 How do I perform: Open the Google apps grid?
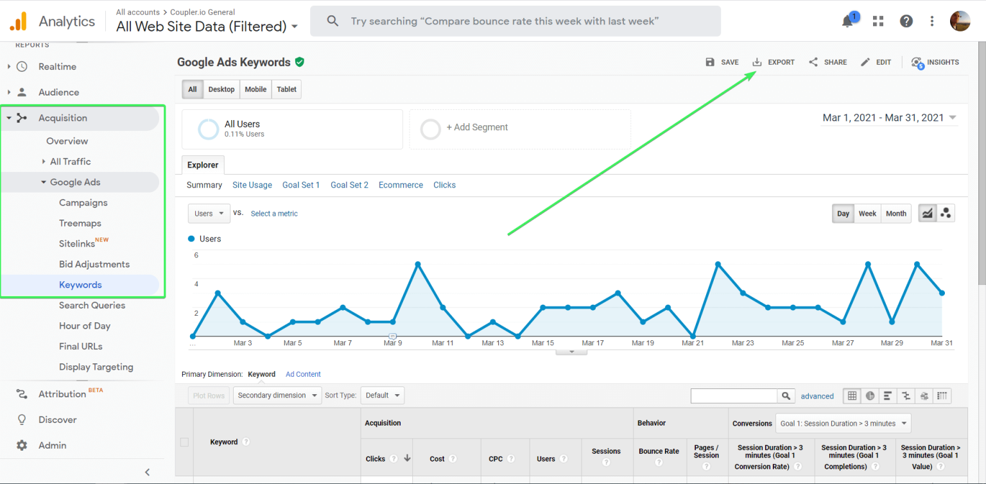click(x=878, y=21)
